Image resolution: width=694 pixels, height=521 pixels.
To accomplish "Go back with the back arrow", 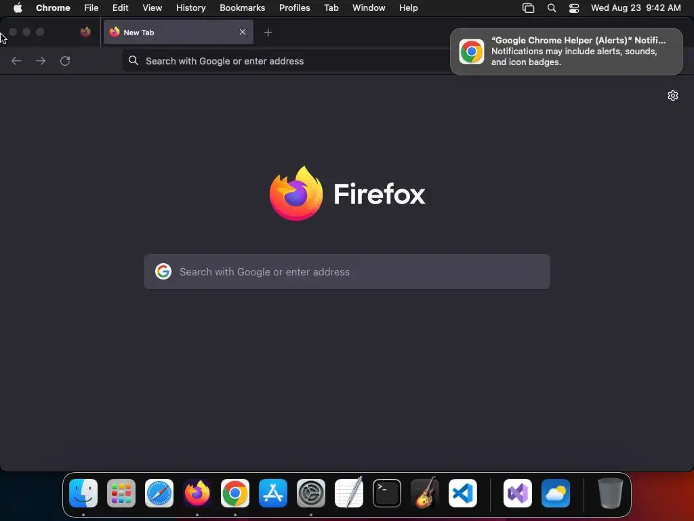I will (16, 60).
